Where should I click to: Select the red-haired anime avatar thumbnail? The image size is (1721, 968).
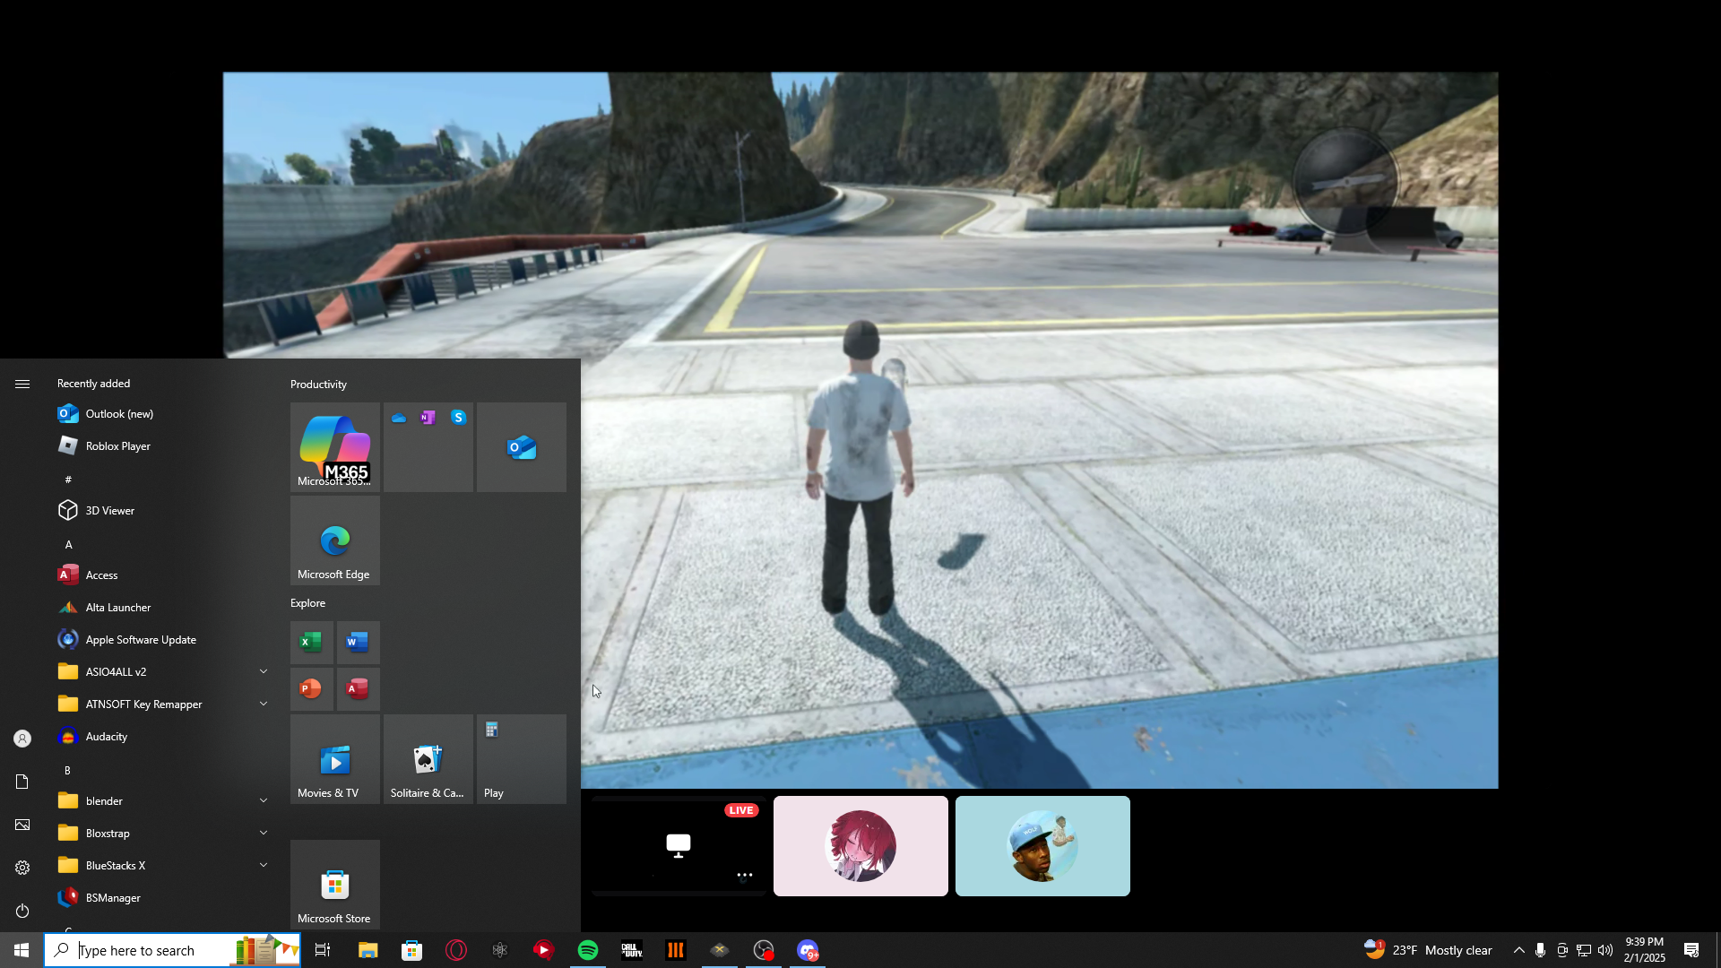click(x=860, y=846)
